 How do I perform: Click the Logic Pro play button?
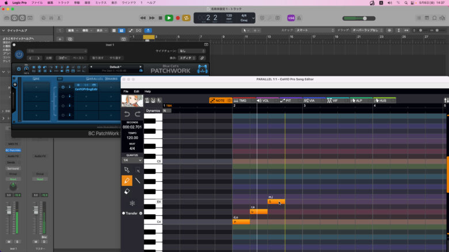[x=169, y=18]
